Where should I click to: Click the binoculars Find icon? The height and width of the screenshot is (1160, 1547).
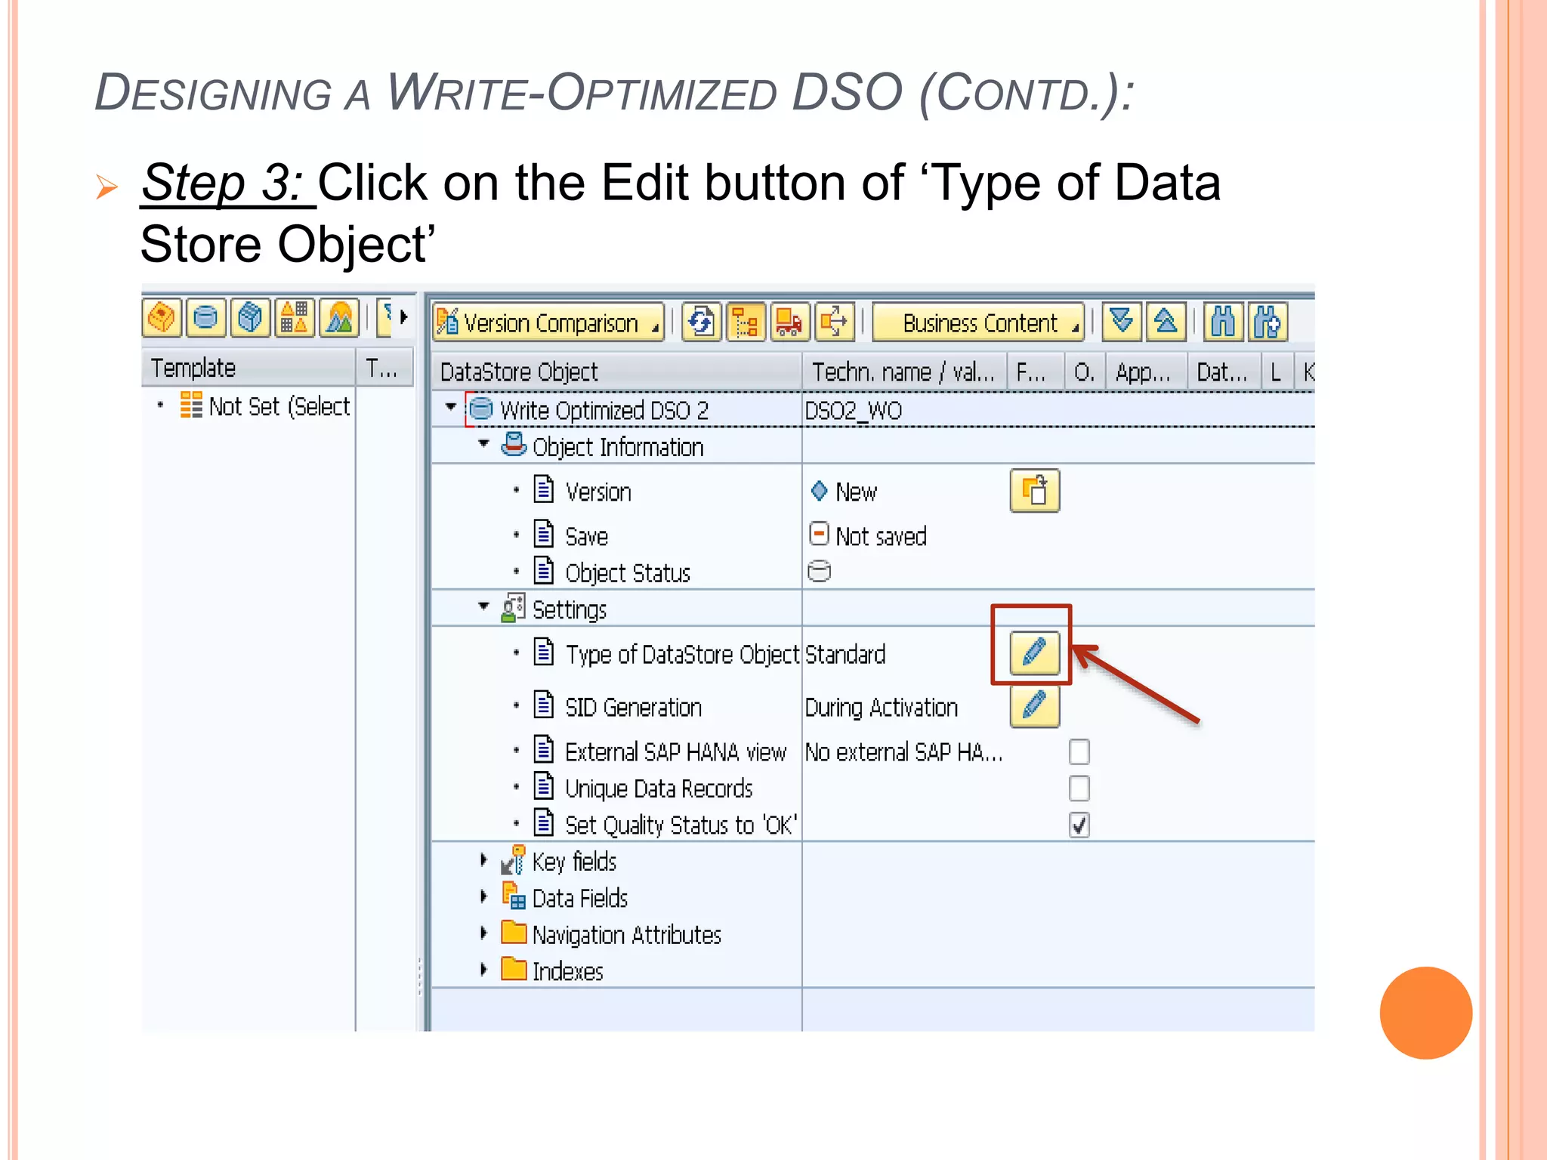point(1224,323)
